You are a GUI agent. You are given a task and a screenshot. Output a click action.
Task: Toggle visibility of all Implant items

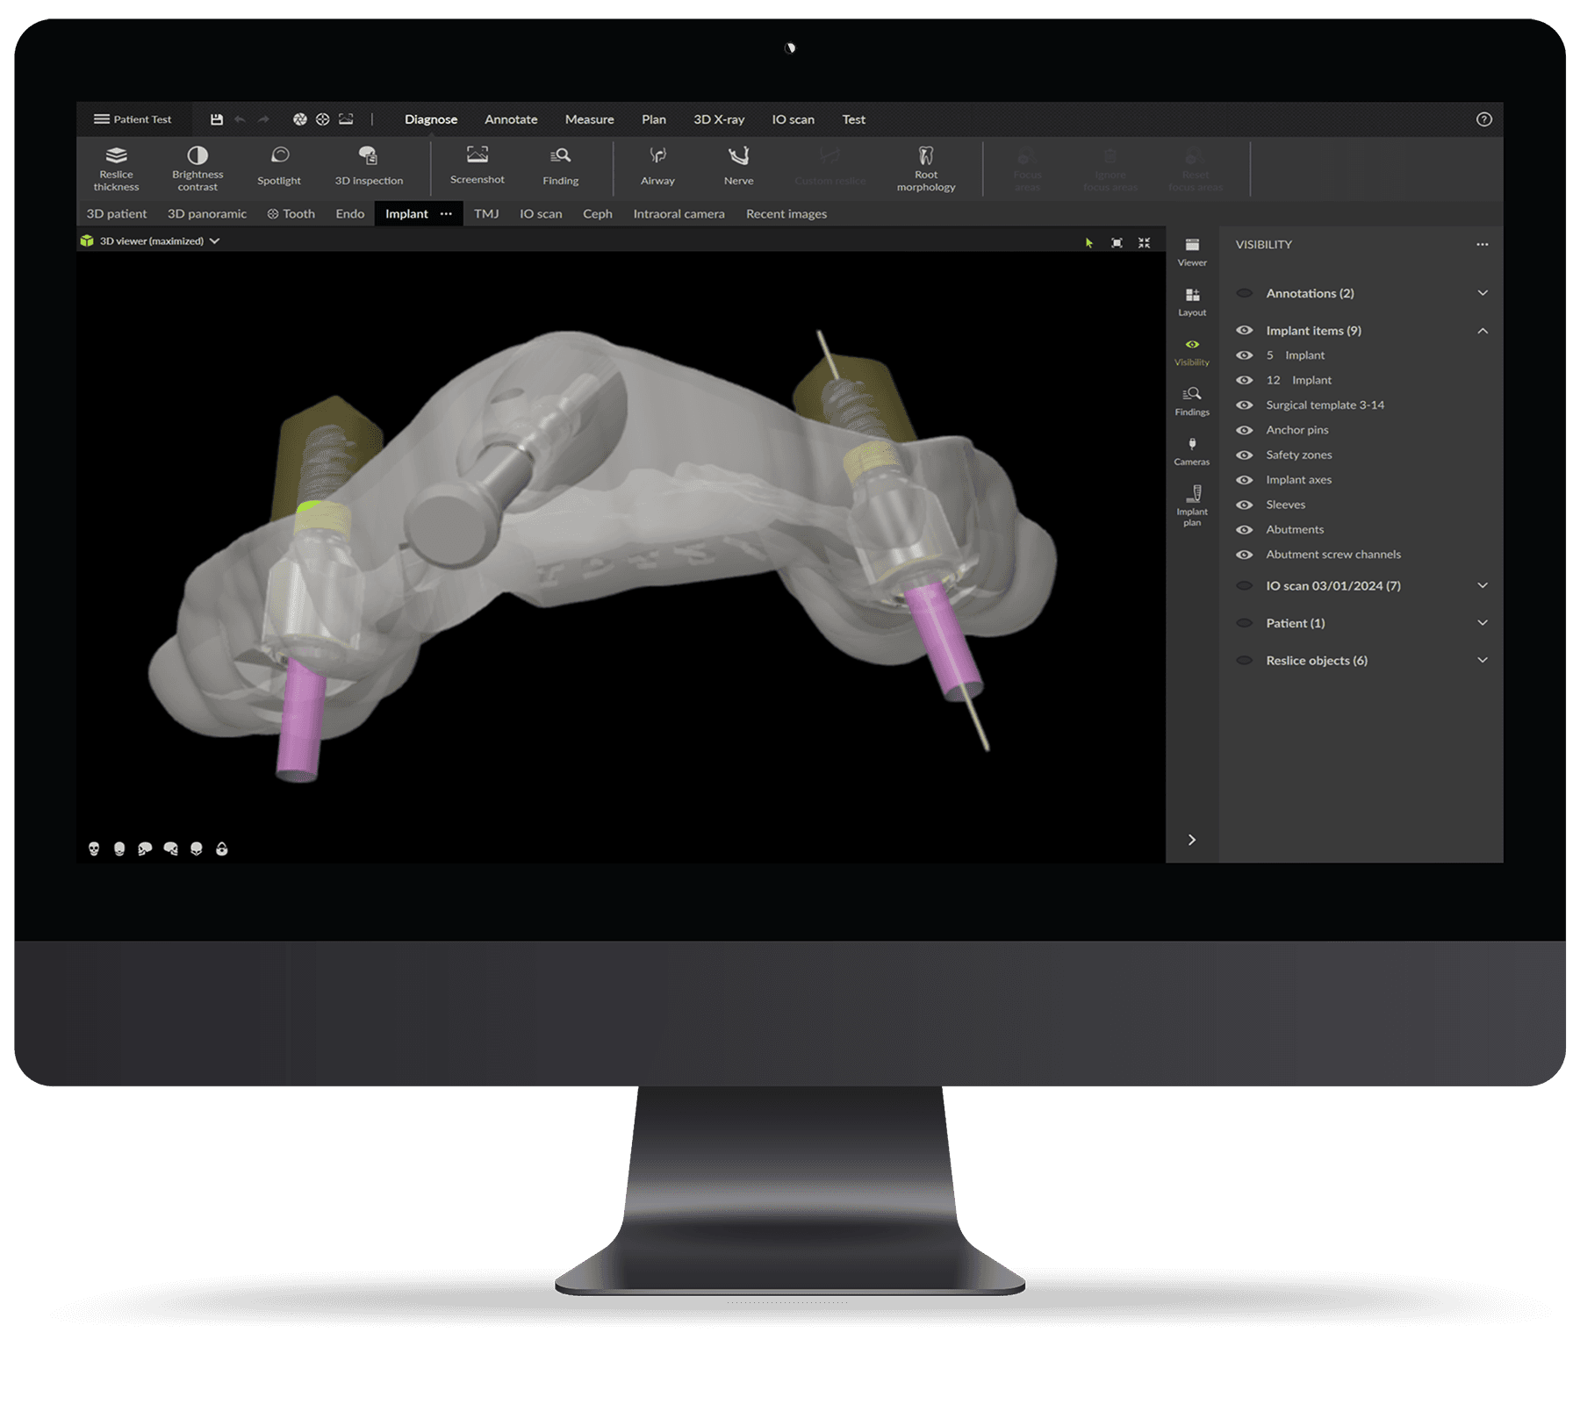tap(1245, 331)
